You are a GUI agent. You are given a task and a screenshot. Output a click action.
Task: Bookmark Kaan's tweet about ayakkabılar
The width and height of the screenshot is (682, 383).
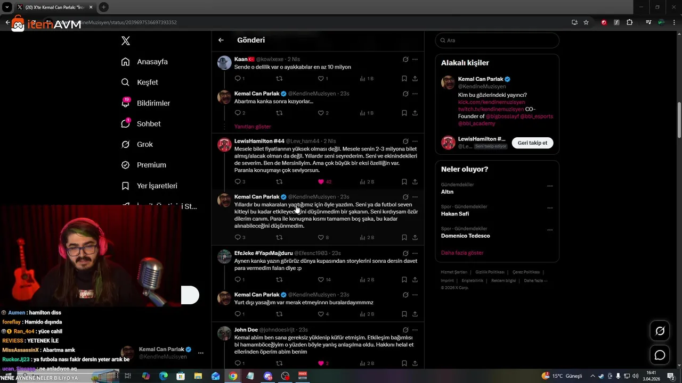[404, 79]
